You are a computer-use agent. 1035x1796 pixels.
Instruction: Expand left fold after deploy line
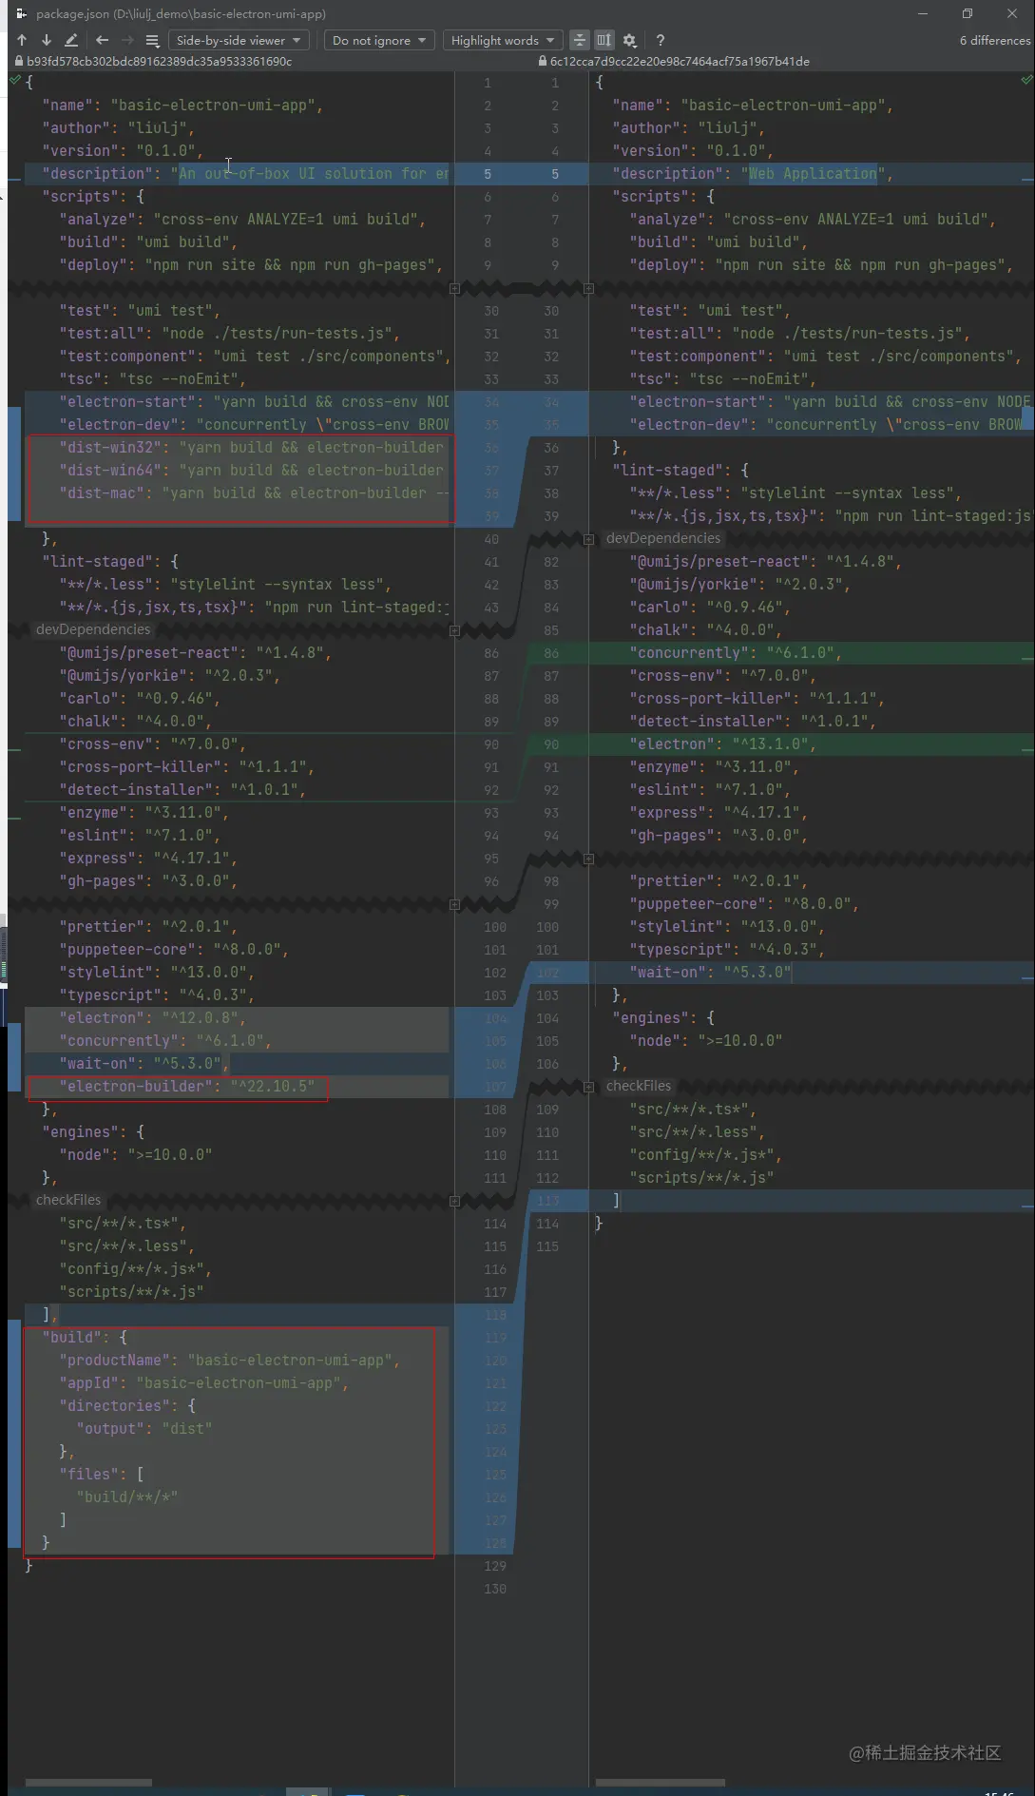click(454, 288)
